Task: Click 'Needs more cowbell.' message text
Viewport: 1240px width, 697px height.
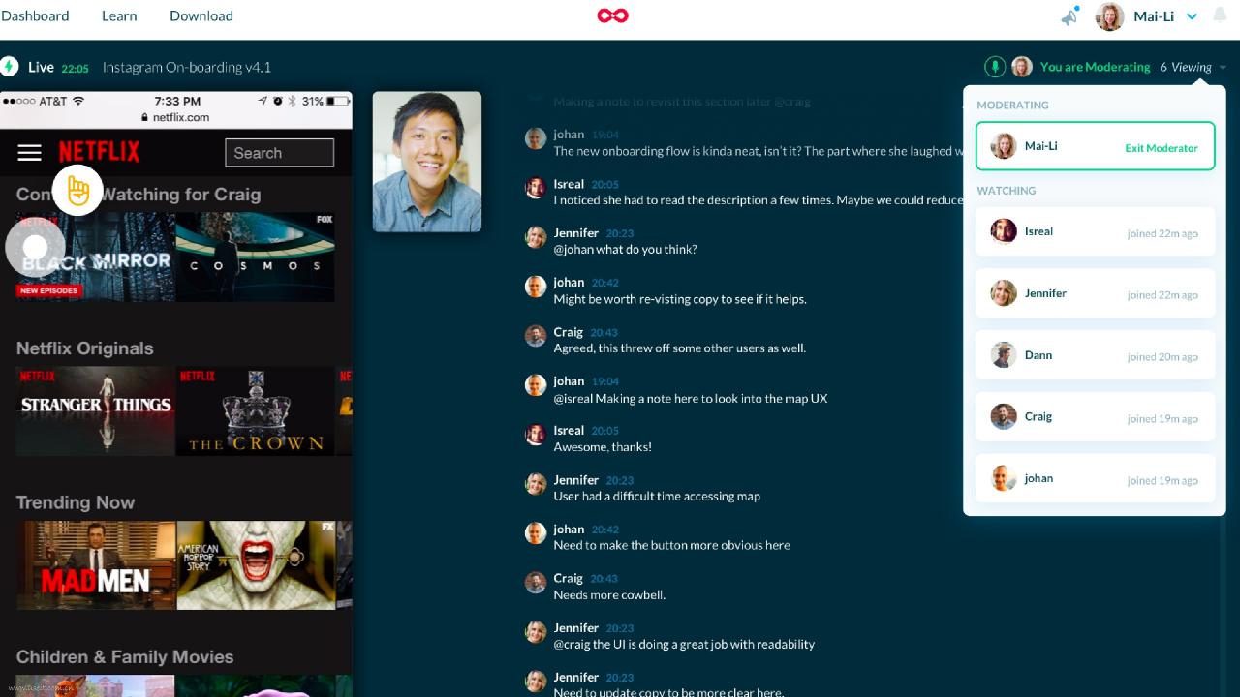Action: (609, 595)
